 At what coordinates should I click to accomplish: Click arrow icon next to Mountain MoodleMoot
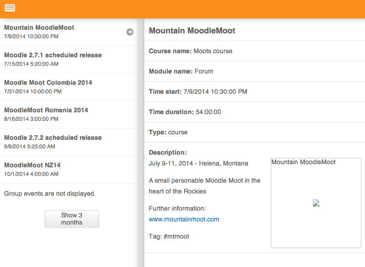(130, 32)
